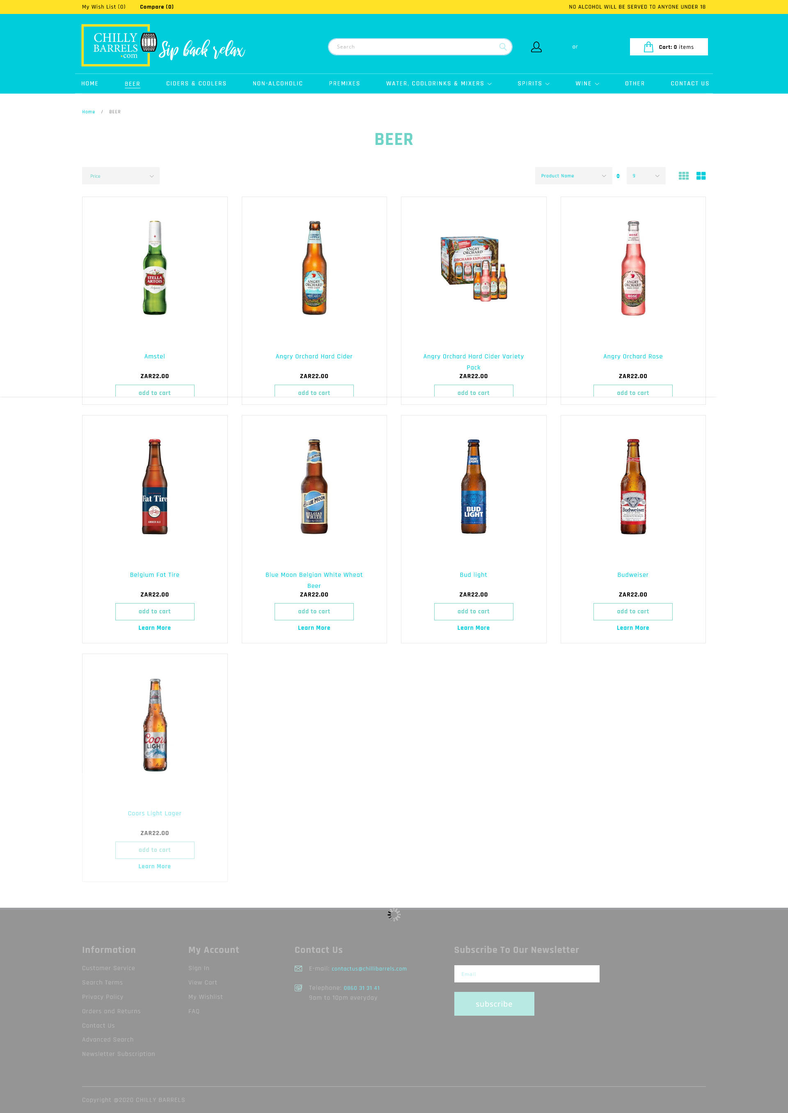The height and width of the screenshot is (1113, 788).
Task: Click Learn More under Coors Light Lager
Action: point(155,866)
